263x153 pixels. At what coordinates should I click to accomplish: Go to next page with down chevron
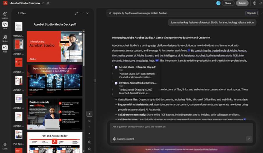tap(89, 134)
